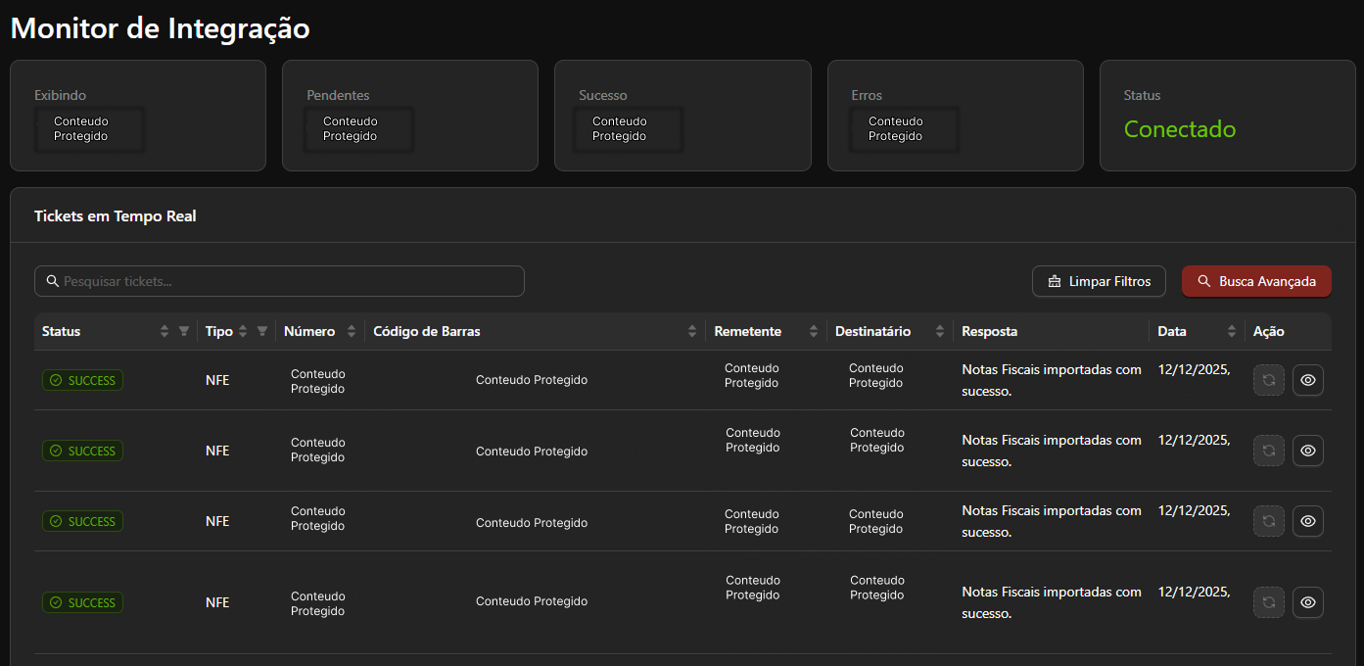The width and height of the screenshot is (1364, 666).
Task: View details of the third ticket row
Action: (1308, 521)
